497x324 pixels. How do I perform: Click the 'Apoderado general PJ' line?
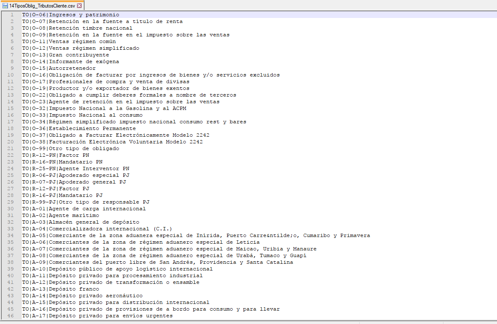(x=74, y=182)
